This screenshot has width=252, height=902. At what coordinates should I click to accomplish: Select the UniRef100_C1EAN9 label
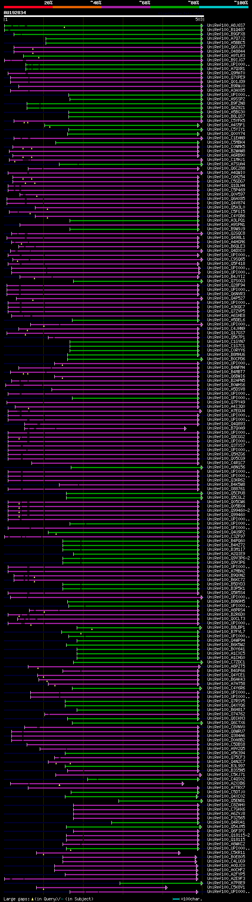[x=226, y=138]
